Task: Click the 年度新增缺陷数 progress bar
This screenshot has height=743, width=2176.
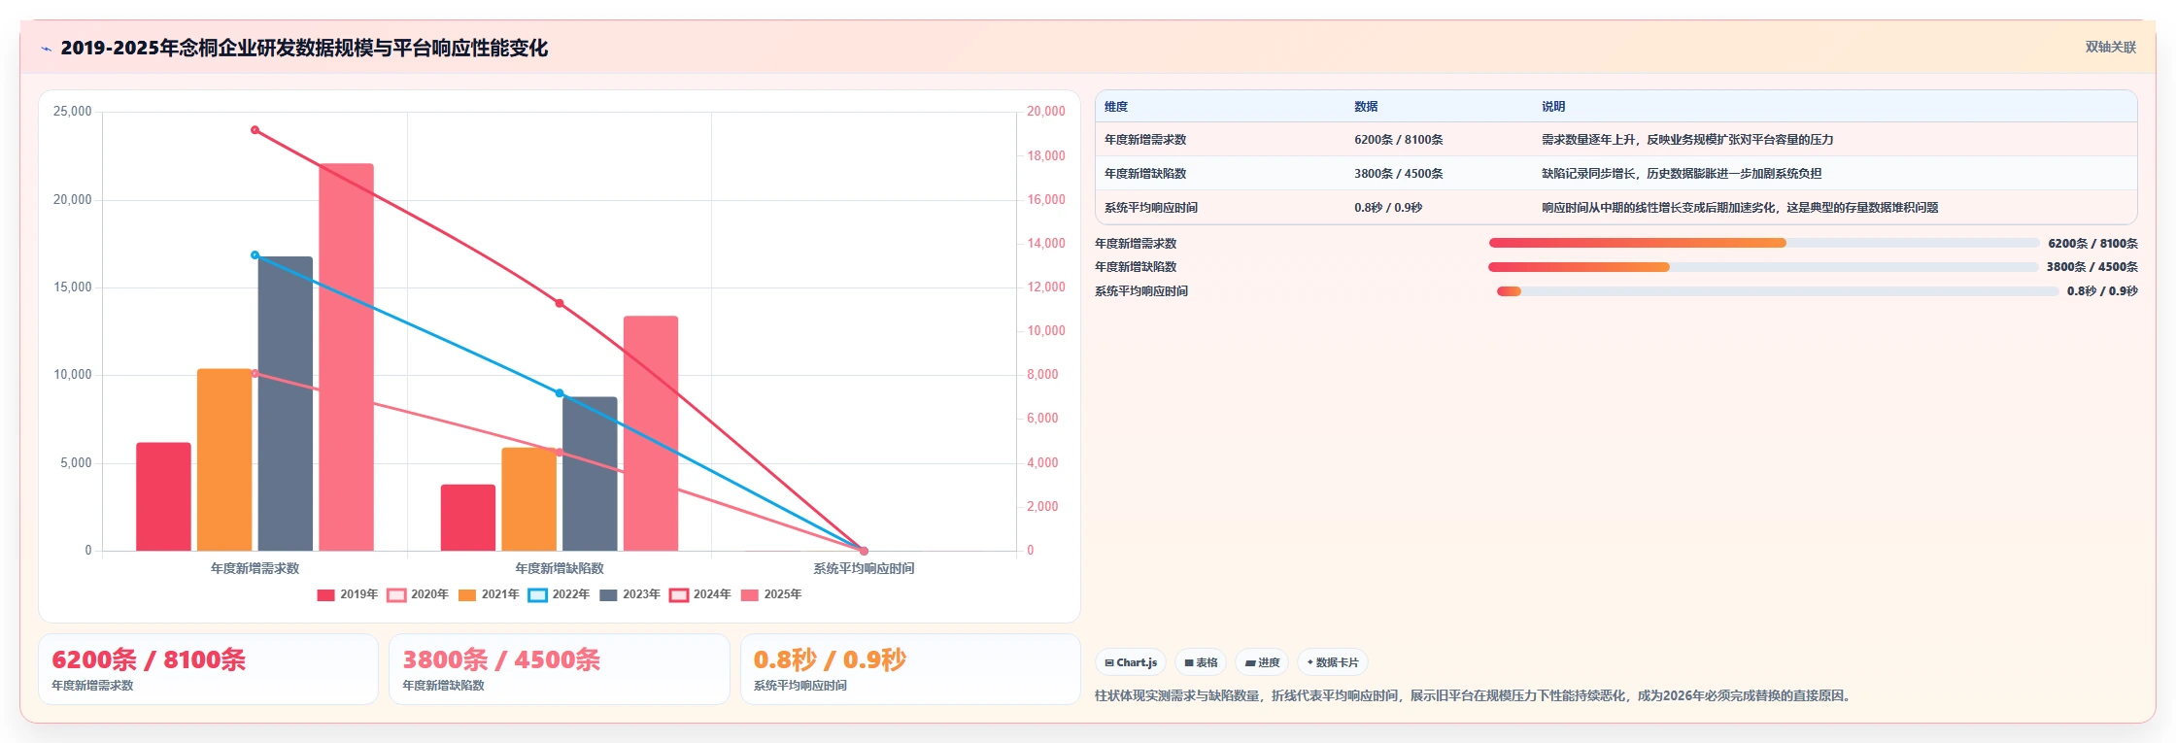Action: tap(1763, 267)
